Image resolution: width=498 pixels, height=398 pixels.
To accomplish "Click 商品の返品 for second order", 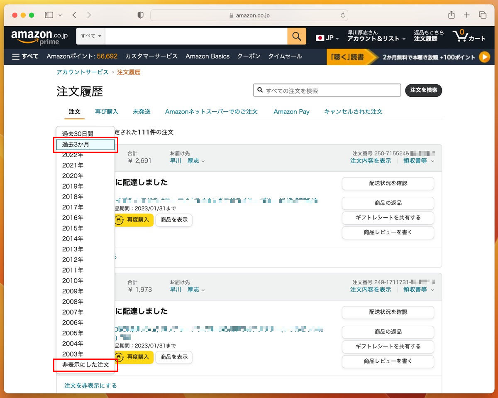I will [x=388, y=332].
